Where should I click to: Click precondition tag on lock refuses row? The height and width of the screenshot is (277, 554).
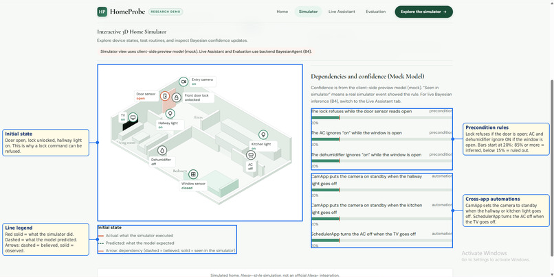click(x=441, y=111)
